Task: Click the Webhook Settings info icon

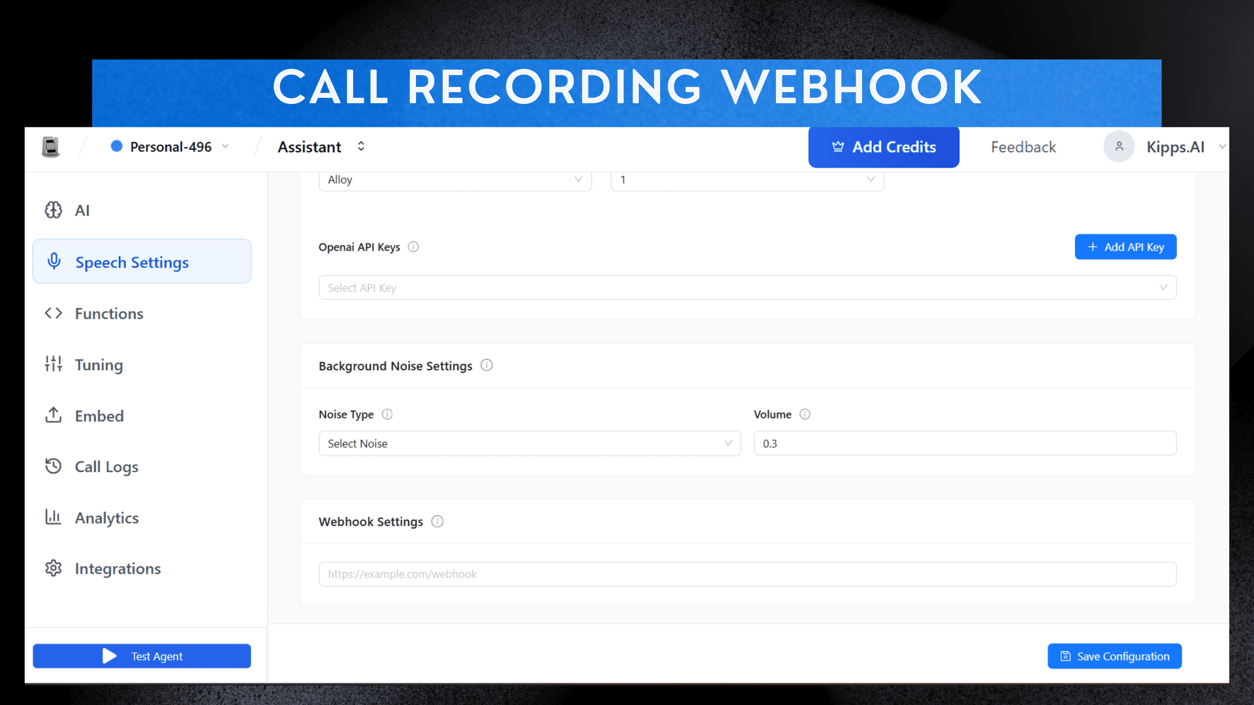Action: (437, 522)
